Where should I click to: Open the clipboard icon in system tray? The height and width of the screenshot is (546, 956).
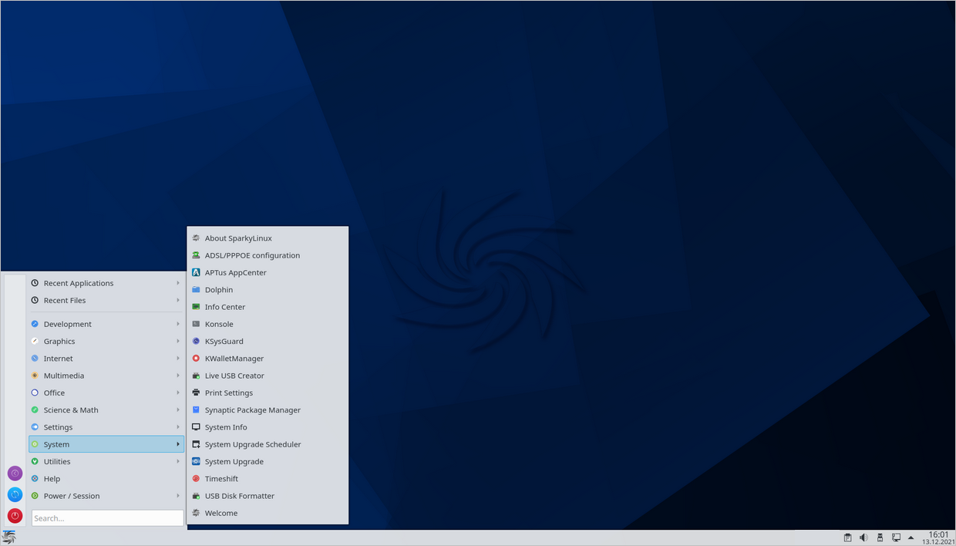coord(847,538)
